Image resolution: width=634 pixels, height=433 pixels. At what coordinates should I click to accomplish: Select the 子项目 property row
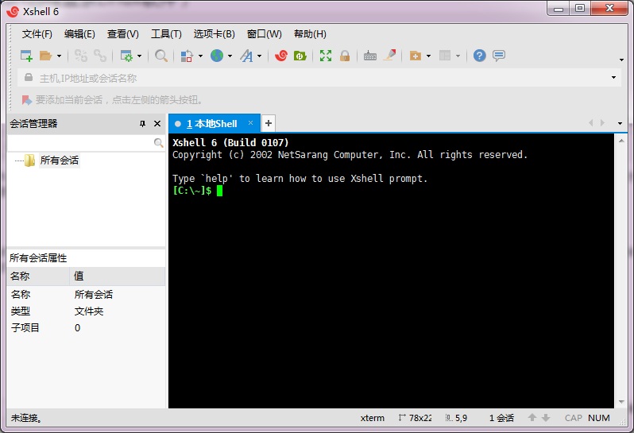tap(86, 328)
